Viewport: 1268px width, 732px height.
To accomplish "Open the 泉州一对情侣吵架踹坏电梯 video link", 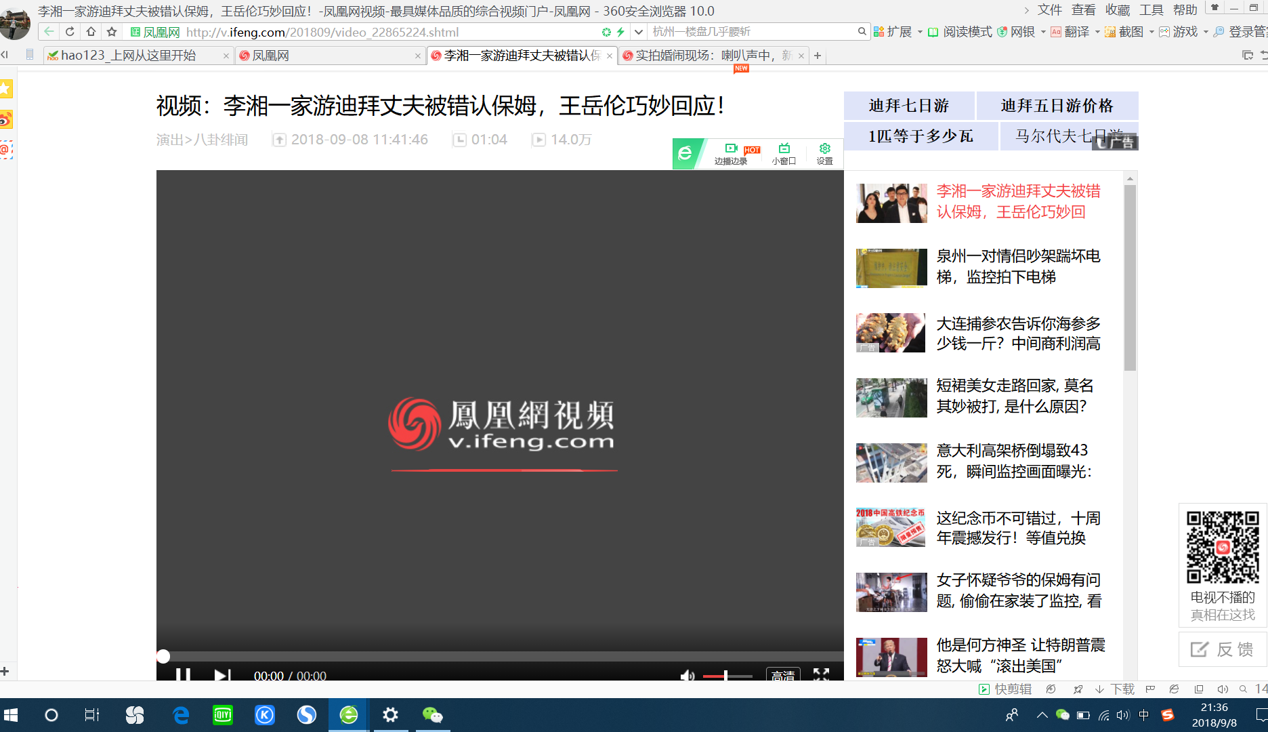I will pos(1019,266).
